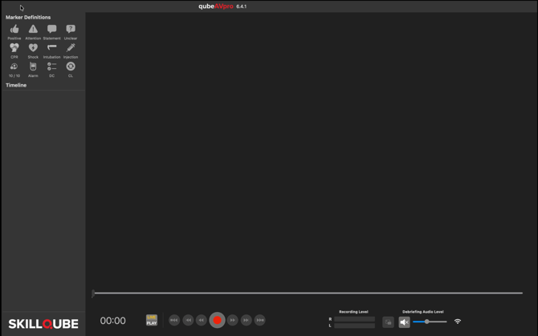Select the Alarm marker icon
The height and width of the screenshot is (336, 538).
tap(33, 67)
